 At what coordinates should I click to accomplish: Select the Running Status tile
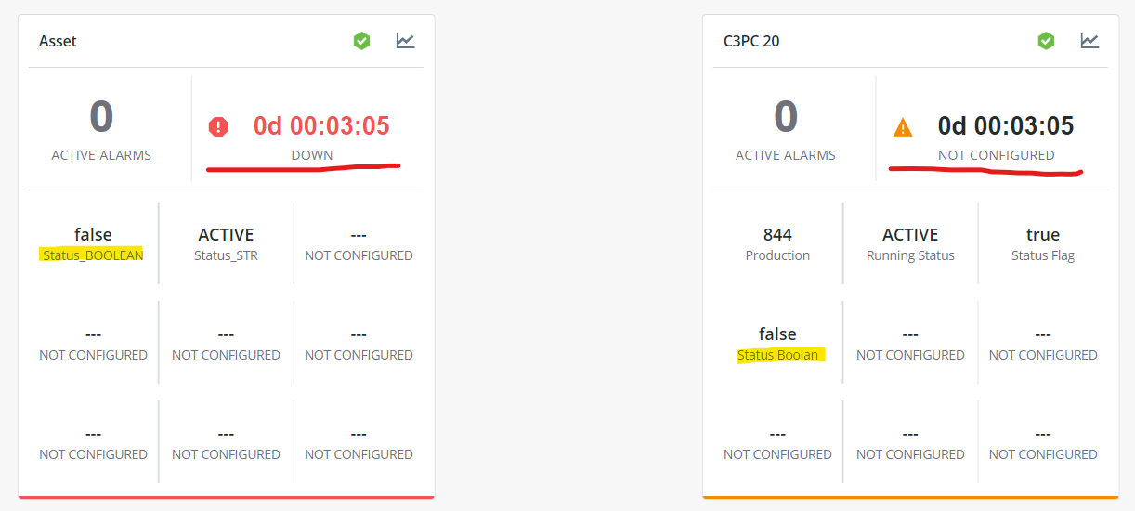(x=910, y=243)
